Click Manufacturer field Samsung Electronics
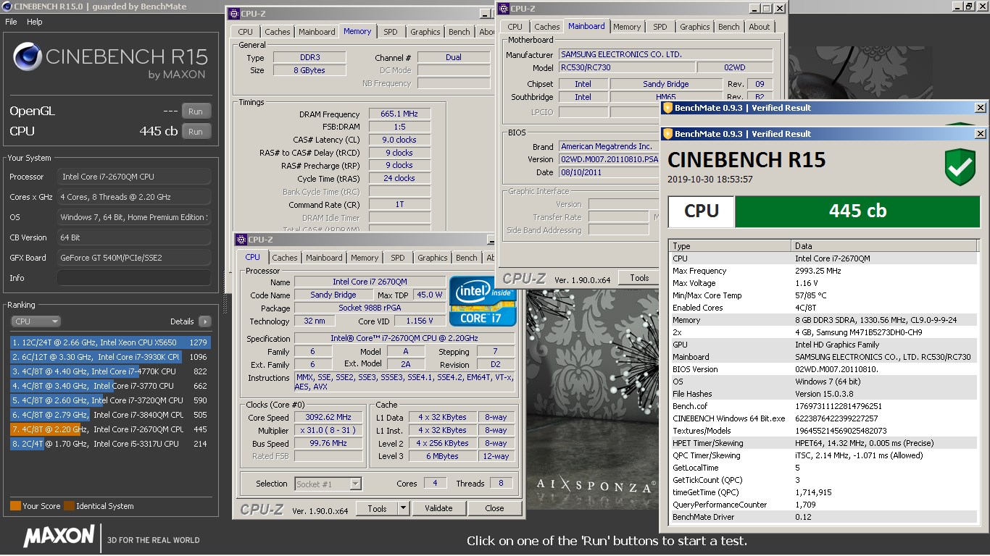The image size is (990, 556). pyautogui.click(x=665, y=54)
